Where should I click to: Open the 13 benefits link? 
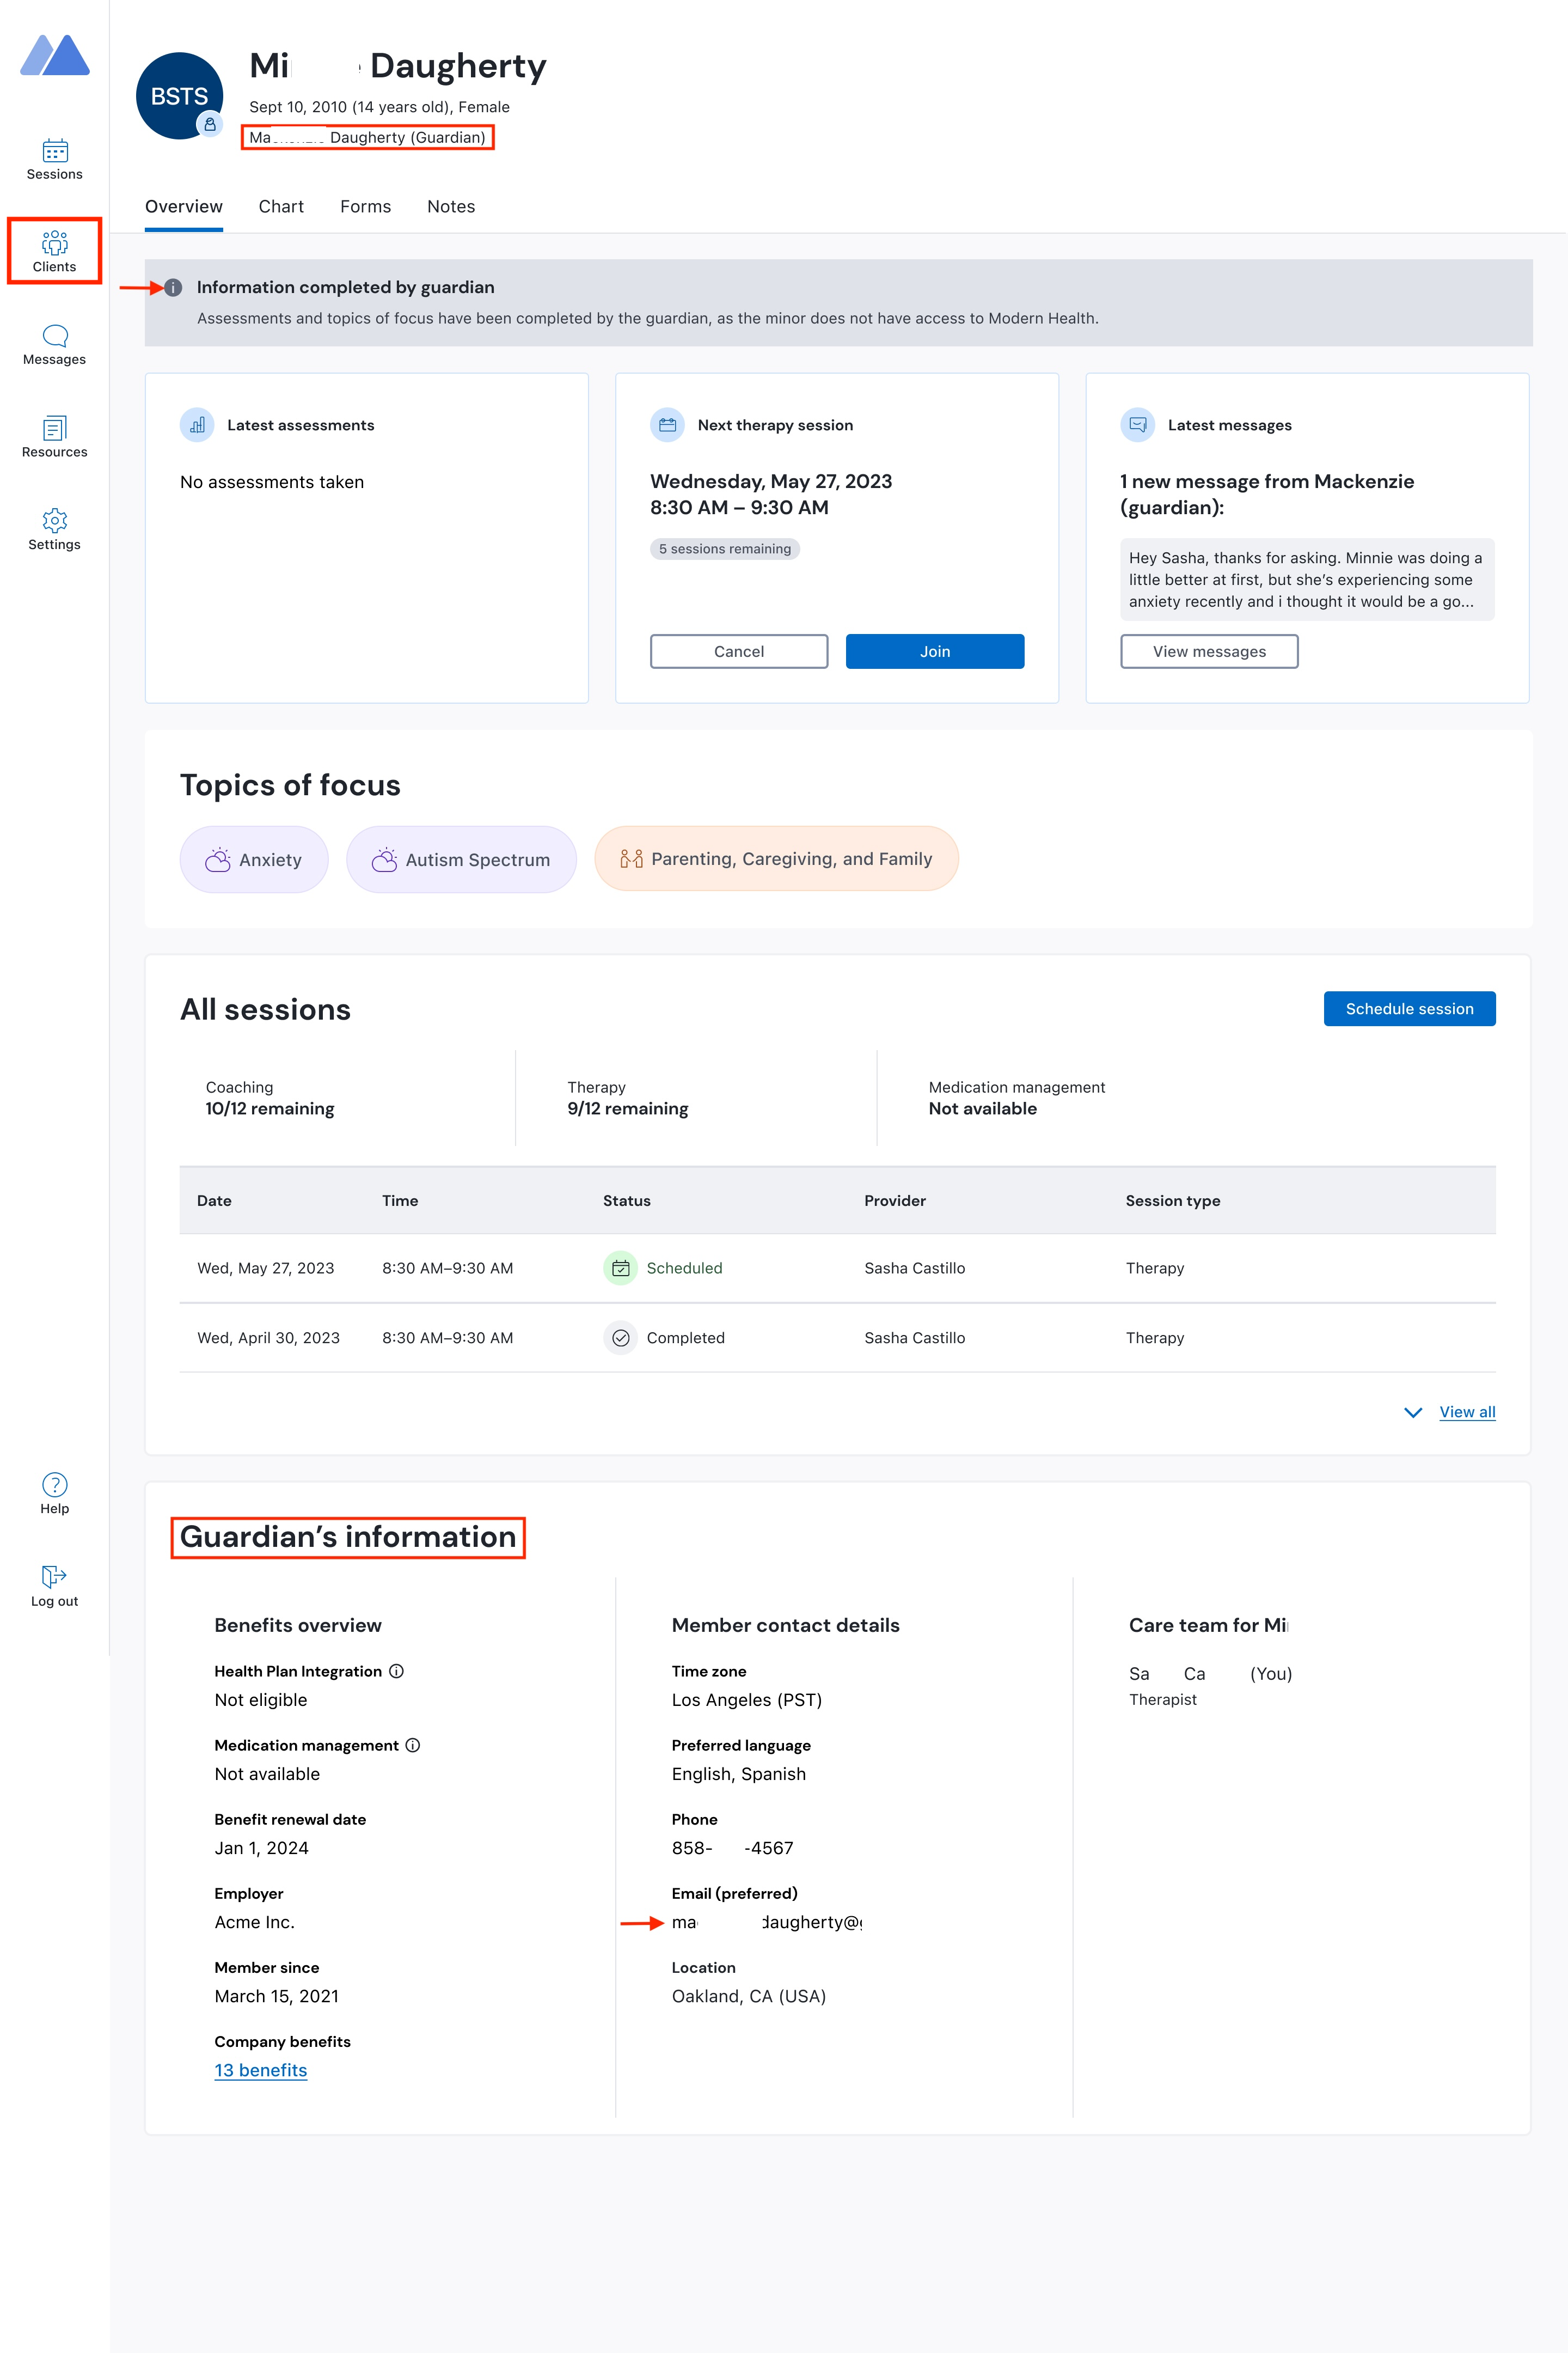[260, 2070]
